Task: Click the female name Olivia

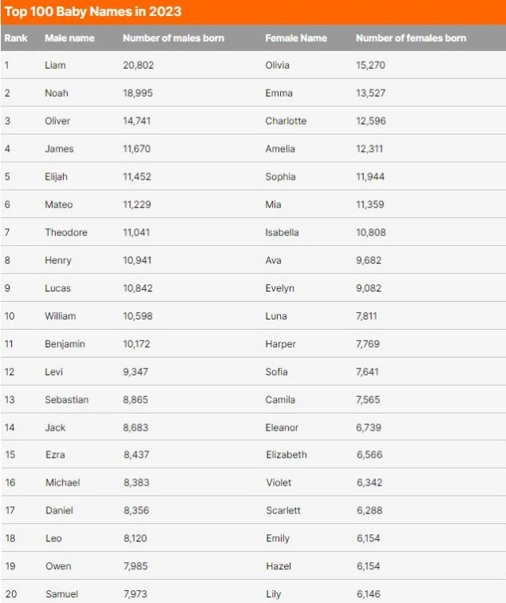Action: coord(277,65)
